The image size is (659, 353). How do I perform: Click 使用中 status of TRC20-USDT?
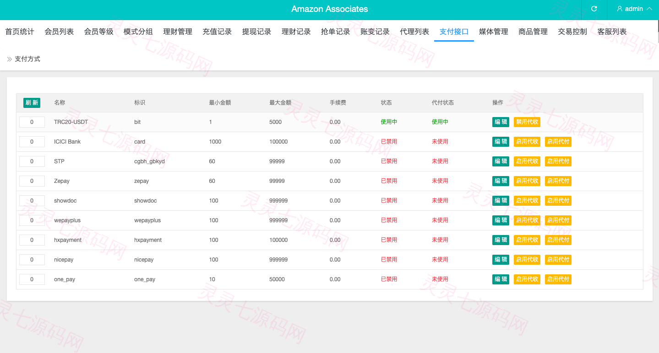(x=389, y=122)
